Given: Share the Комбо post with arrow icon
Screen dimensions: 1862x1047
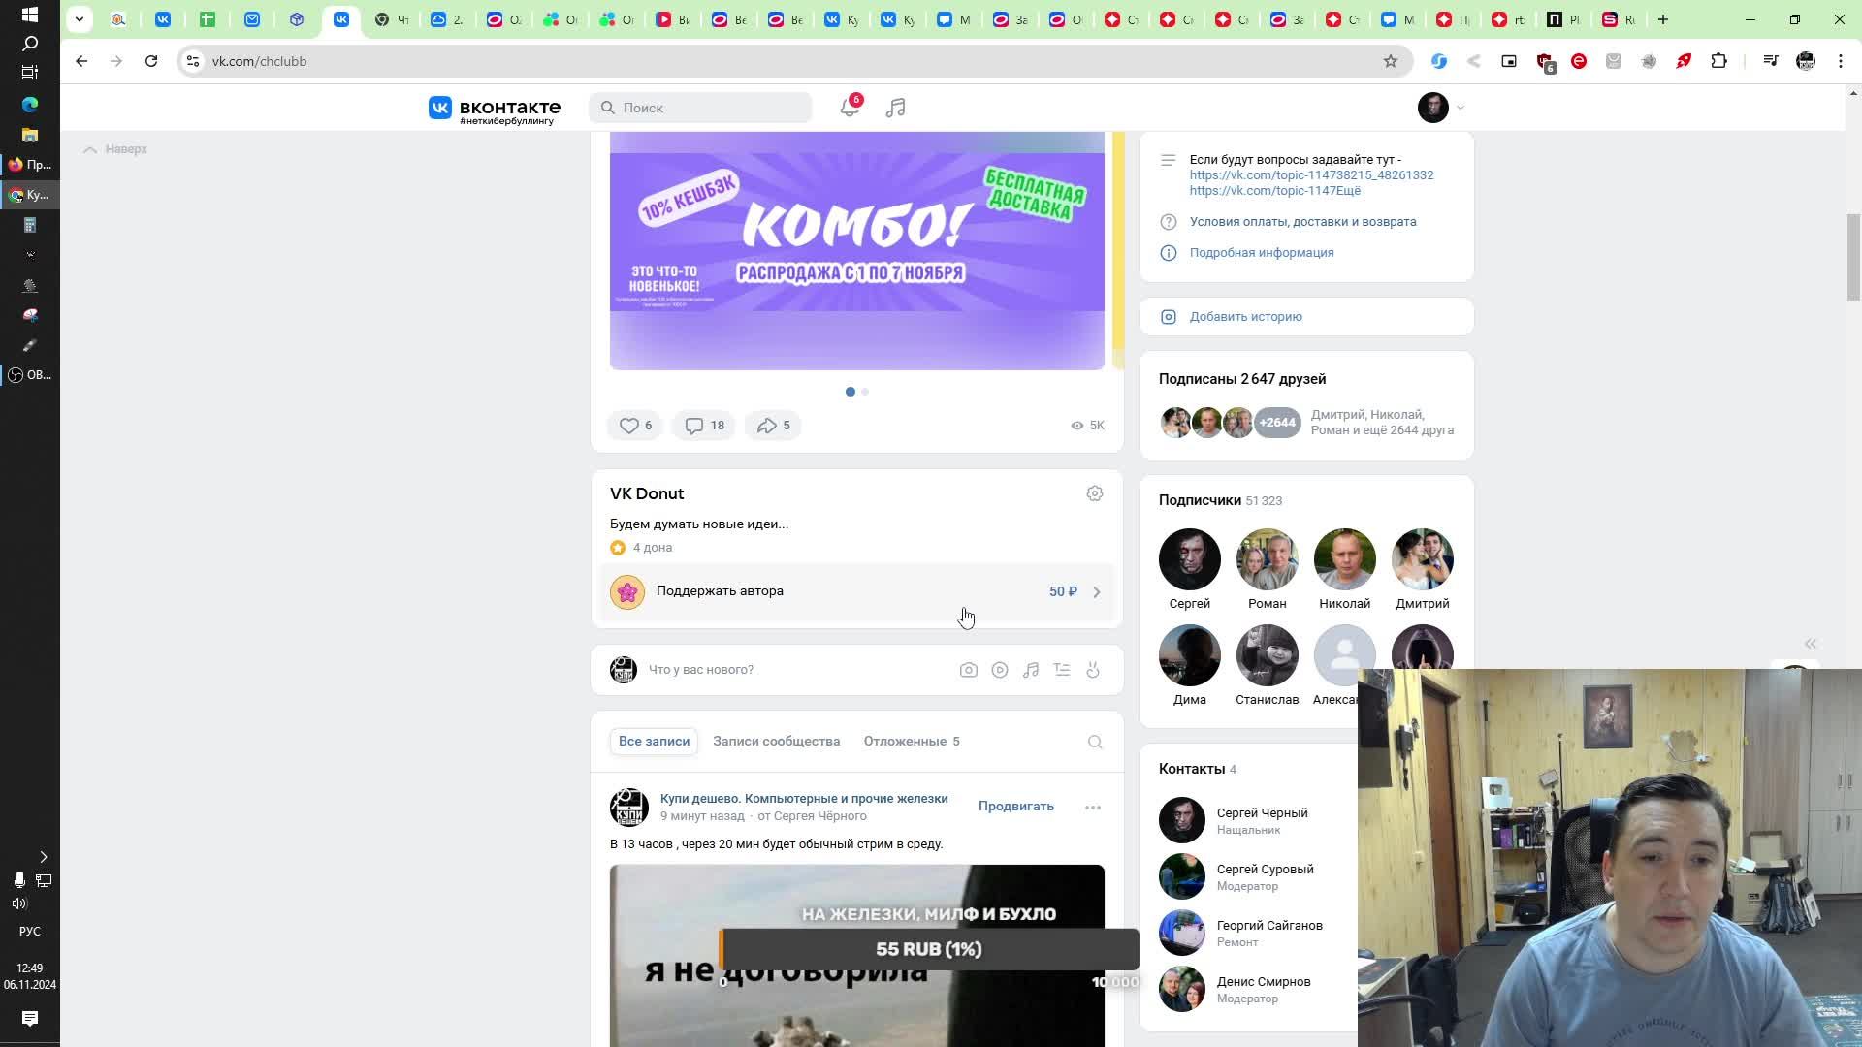Looking at the screenshot, I should [773, 426].
